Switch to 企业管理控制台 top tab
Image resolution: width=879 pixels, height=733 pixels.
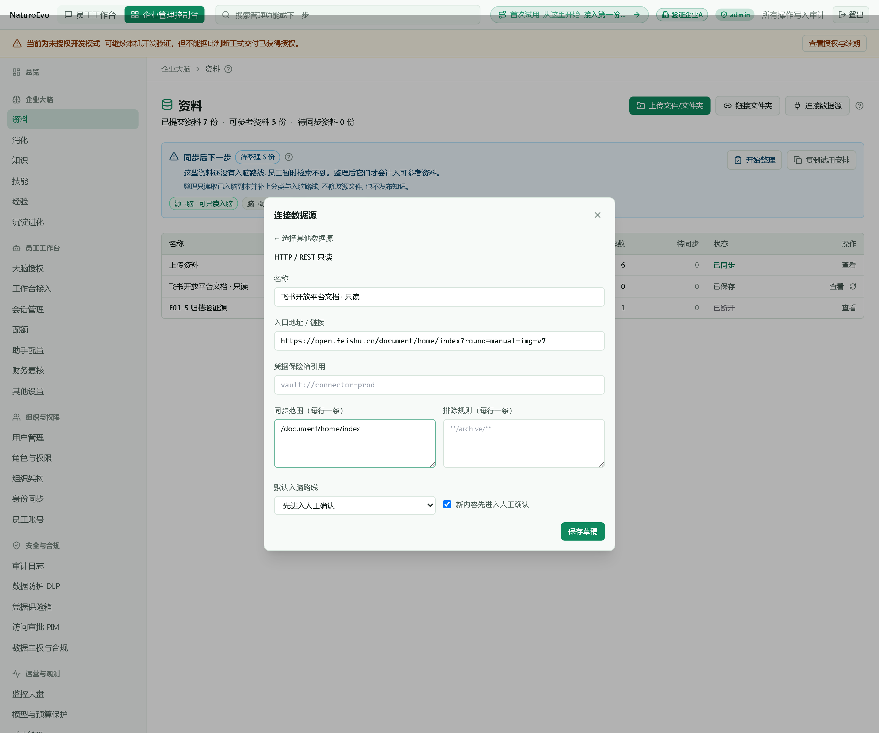pos(165,15)
